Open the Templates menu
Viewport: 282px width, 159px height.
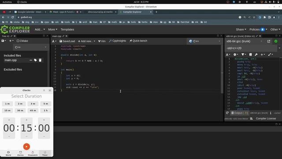tap(67, 30)
